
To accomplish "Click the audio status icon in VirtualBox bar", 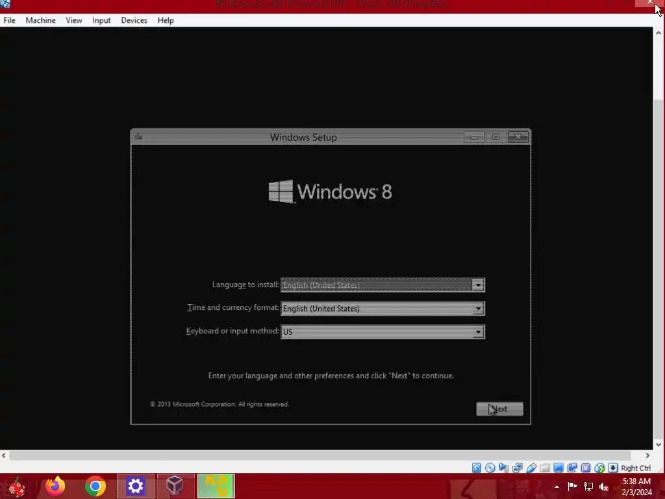I will click(503, 468).
